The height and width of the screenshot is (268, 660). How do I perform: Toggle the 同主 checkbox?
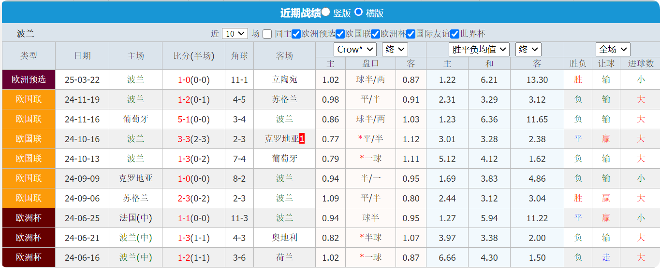(x=267, y=34)
